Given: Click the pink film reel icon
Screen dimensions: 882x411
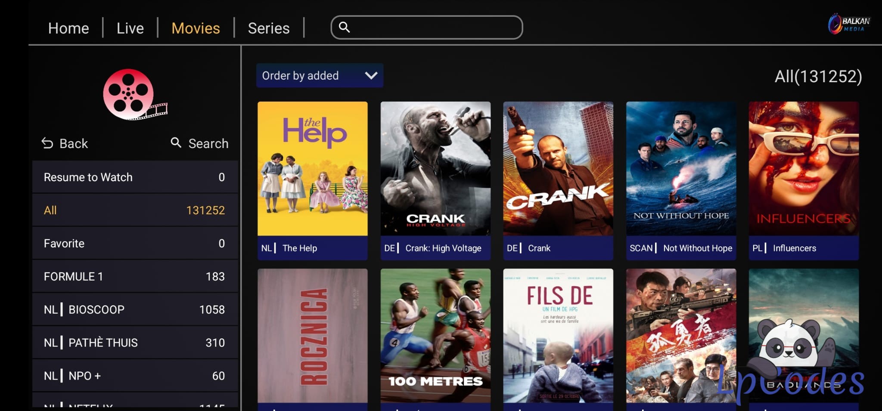Looking at the screenshot, I should click(134, 94).
